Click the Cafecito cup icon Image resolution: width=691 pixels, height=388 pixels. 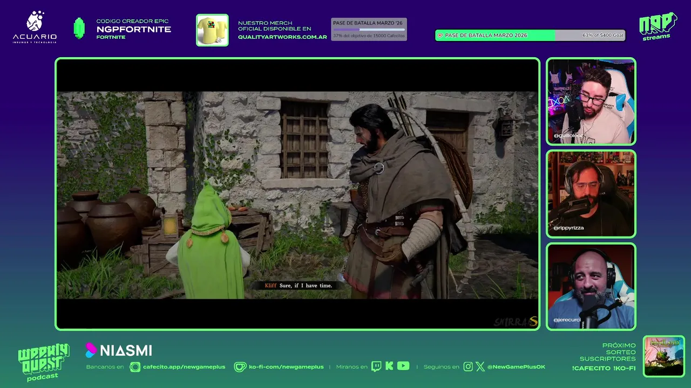[x=135, y=367]
